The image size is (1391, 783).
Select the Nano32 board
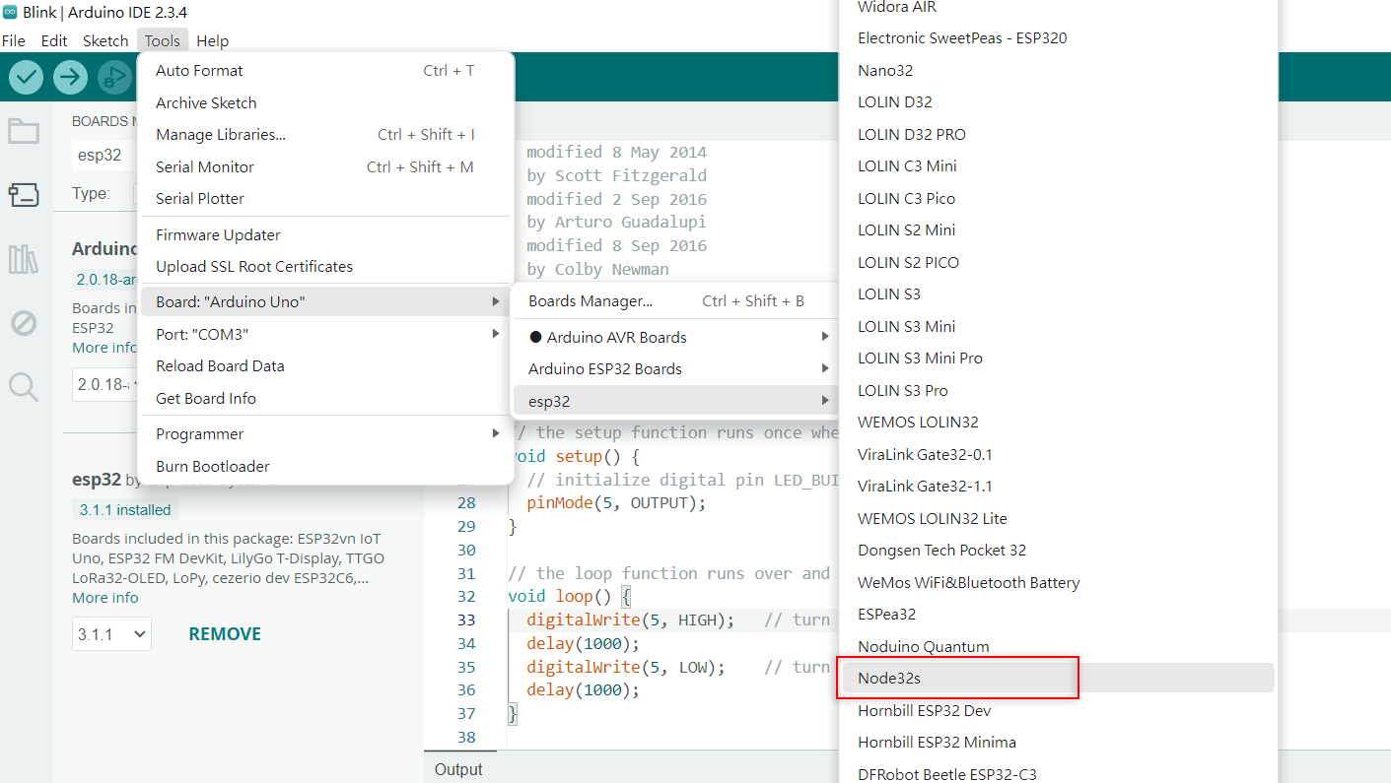coord(1056,70)
